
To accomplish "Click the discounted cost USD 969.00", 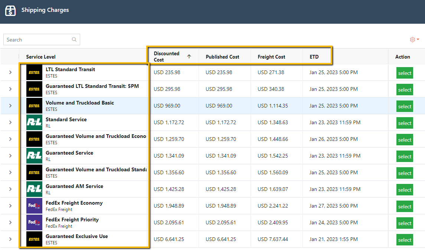I will click(x=167, y=106).
